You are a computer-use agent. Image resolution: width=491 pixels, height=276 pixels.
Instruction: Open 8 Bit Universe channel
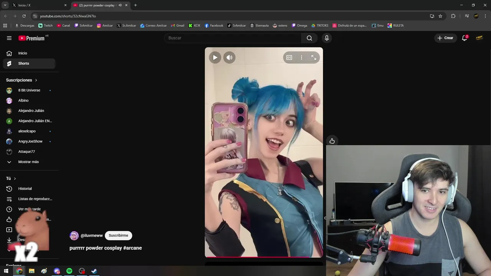point(29,90)
